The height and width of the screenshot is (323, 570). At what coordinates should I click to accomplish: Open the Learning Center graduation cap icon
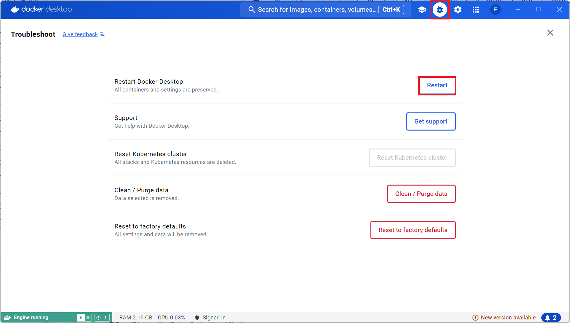(422, 10)
